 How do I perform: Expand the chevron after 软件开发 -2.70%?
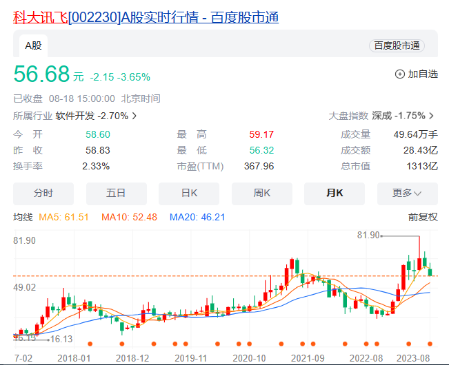(134, 116)
